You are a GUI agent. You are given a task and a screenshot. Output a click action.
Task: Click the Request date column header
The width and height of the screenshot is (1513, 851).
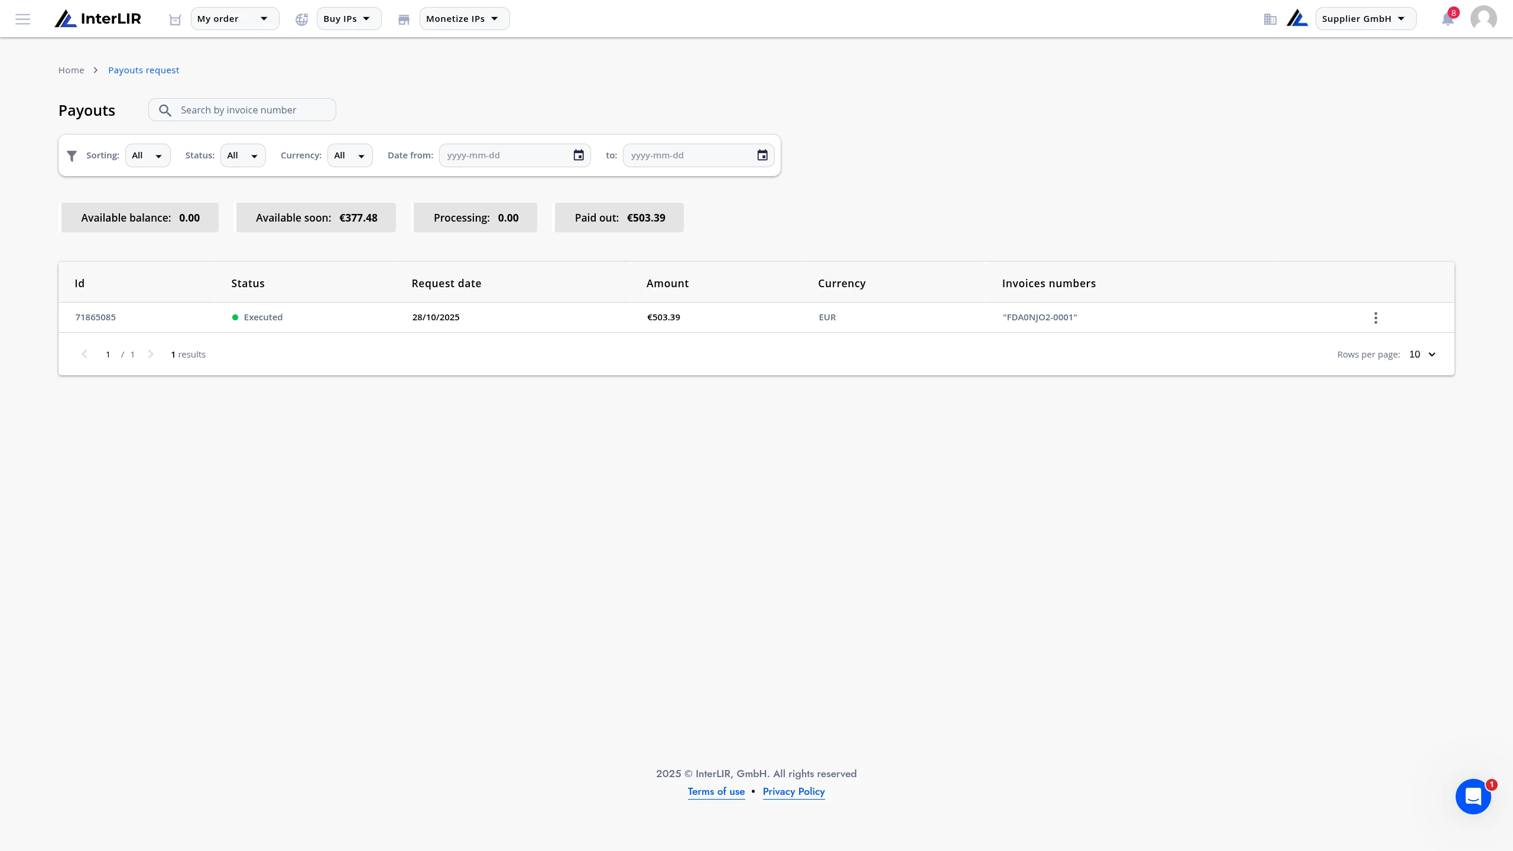click(446, 284)
